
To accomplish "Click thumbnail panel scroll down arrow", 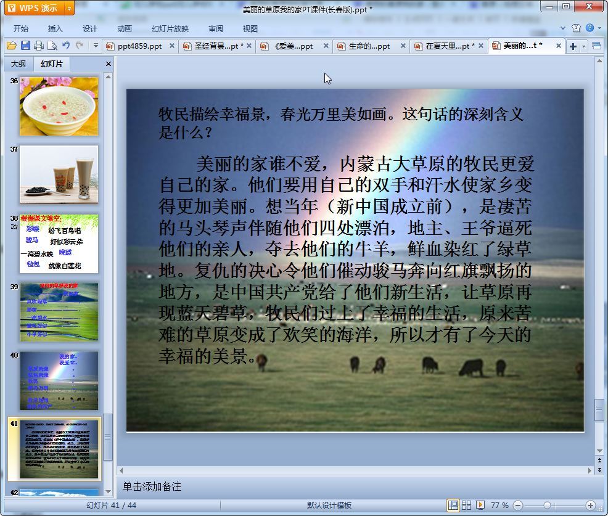I will [108, 491].
